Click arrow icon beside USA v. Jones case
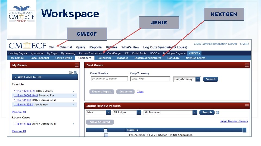 (73, 91)
